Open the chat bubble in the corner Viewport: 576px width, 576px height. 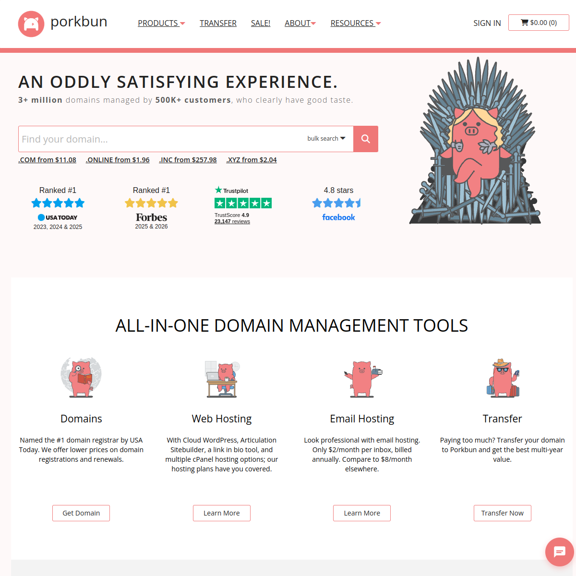click(559, 552)
